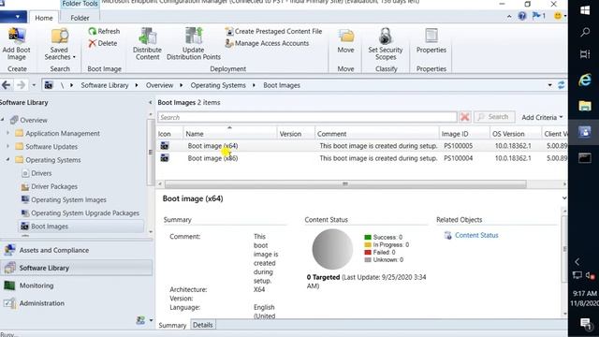Expand the Software Updates node

[x=8, y=147]
